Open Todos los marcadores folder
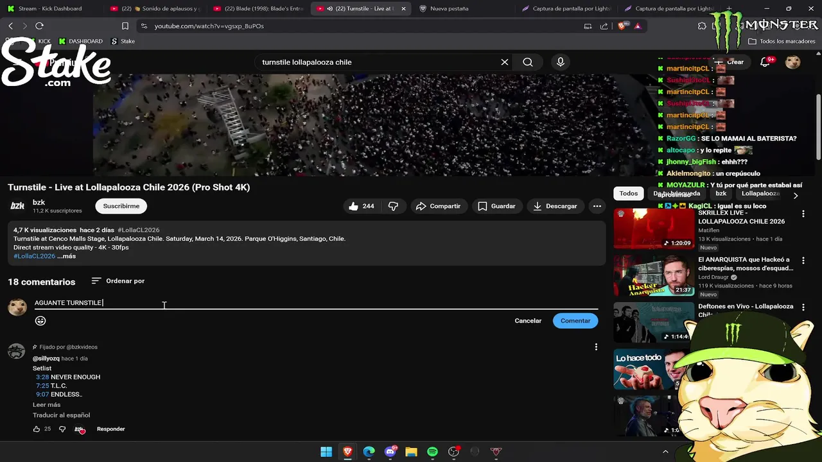The image size is (822, 462). (782, 41)
